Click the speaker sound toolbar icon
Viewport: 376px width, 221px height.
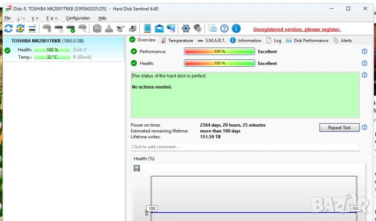click(197, 29)
